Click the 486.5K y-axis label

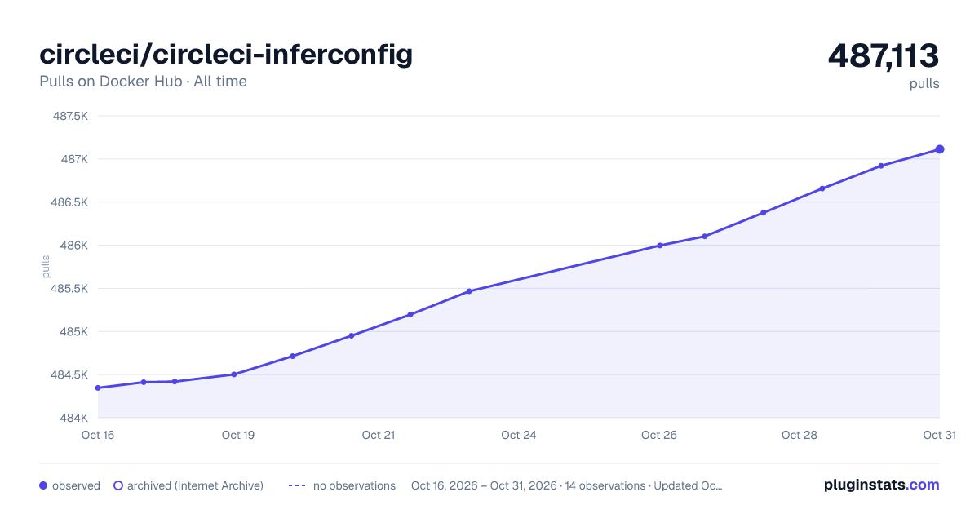click(70, 202)
